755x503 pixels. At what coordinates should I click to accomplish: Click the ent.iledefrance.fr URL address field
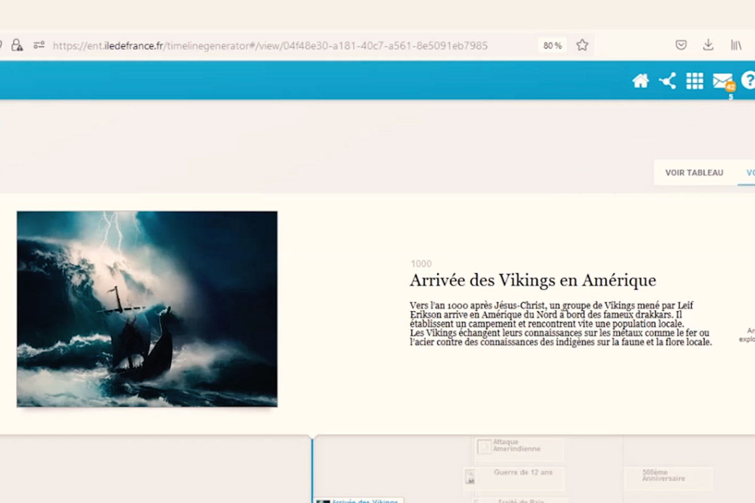[271, 45]
